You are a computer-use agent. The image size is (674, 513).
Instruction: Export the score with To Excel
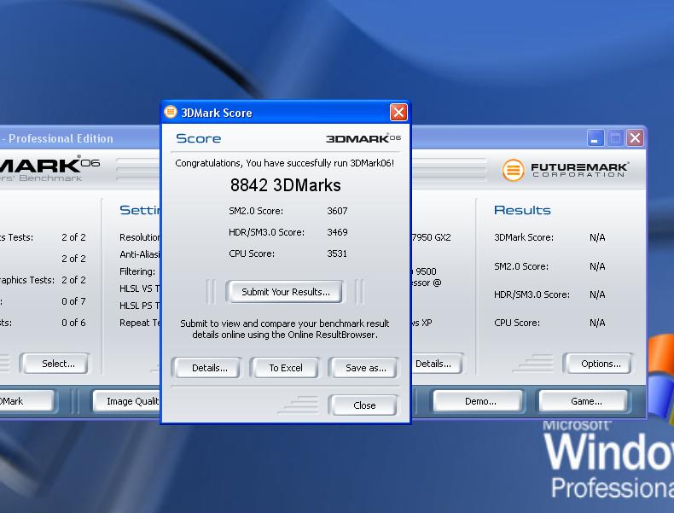coord(286,368)
